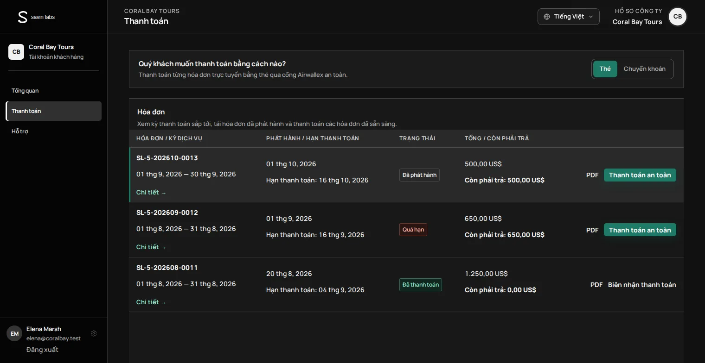Click Thanh toán an toàn for overdue invoice
Image resolution: width=705 pixels, height=363 pixels.
[x=640, y=230]
